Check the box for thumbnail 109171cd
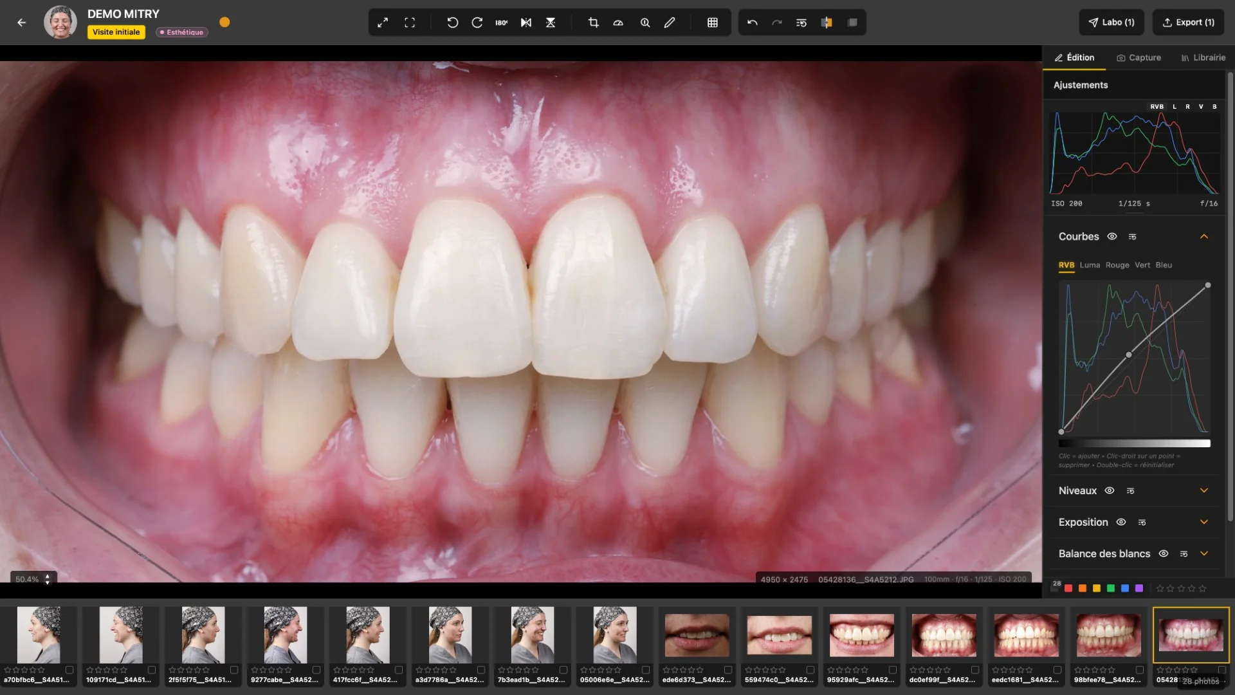The height and width of the screenshot is (695, 1235). (152, 670)
